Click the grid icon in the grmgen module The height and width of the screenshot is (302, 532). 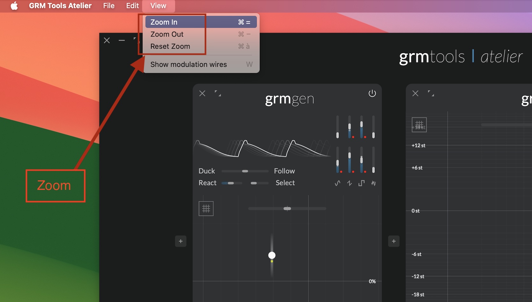coord(206,209)
